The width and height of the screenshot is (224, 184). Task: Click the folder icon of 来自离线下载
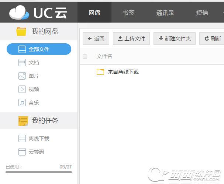[x=100, y=72]
